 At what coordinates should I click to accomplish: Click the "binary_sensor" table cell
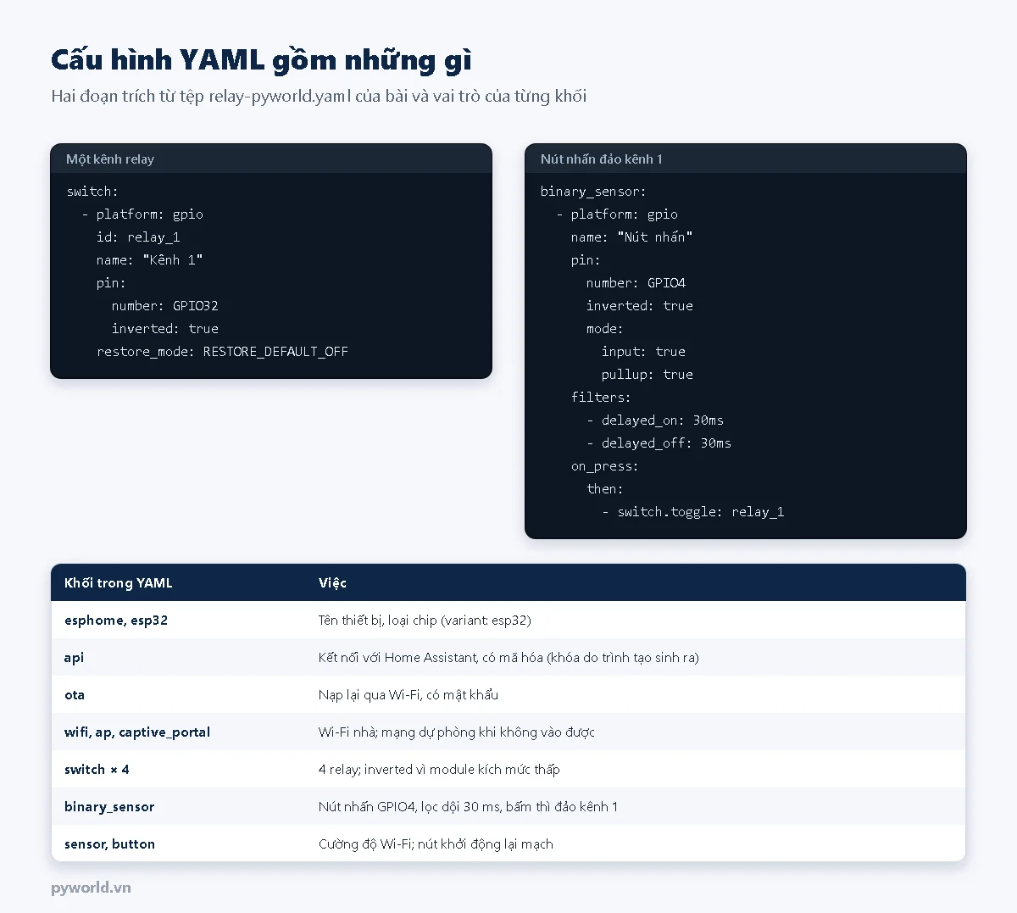109,807
